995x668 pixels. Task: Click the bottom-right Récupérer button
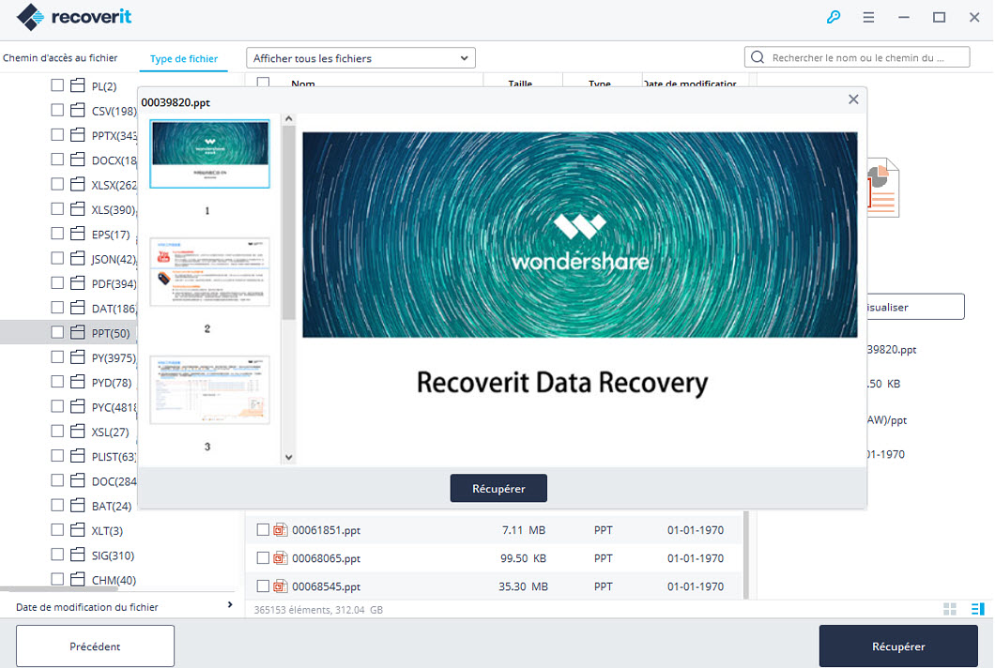coord(898,645)
